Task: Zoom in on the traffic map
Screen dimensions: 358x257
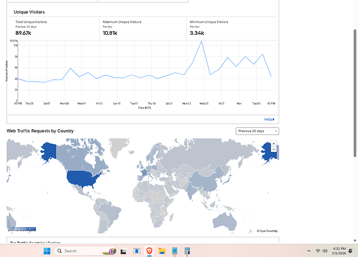Action: pos(274,143)
